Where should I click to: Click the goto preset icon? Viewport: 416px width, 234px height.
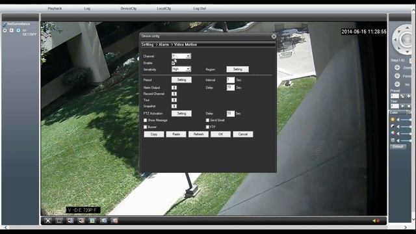point(402,96)
